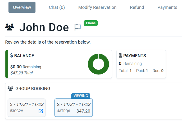The height and width of the screenshot is (123, 182).
Task: Click the John Doe reservation name
Action: [x=44, y=27]
